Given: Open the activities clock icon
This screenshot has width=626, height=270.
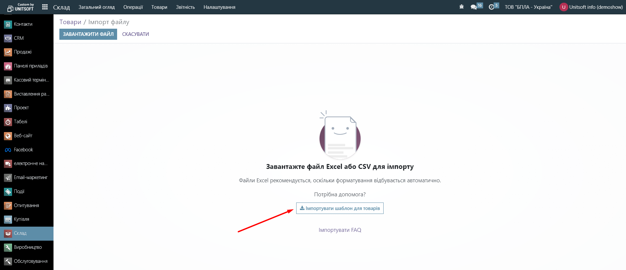Looking at the screenshot, I should coord(494,7).
